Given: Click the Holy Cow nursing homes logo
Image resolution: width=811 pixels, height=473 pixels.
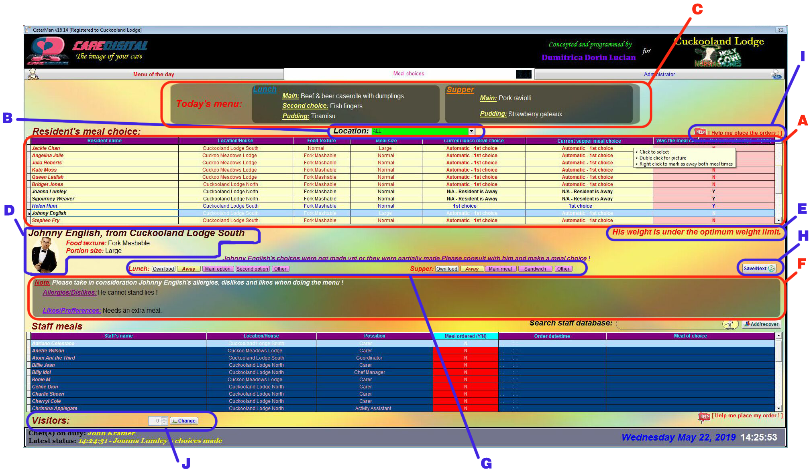Looking at the screenshot, I should (x=719, y=57).
